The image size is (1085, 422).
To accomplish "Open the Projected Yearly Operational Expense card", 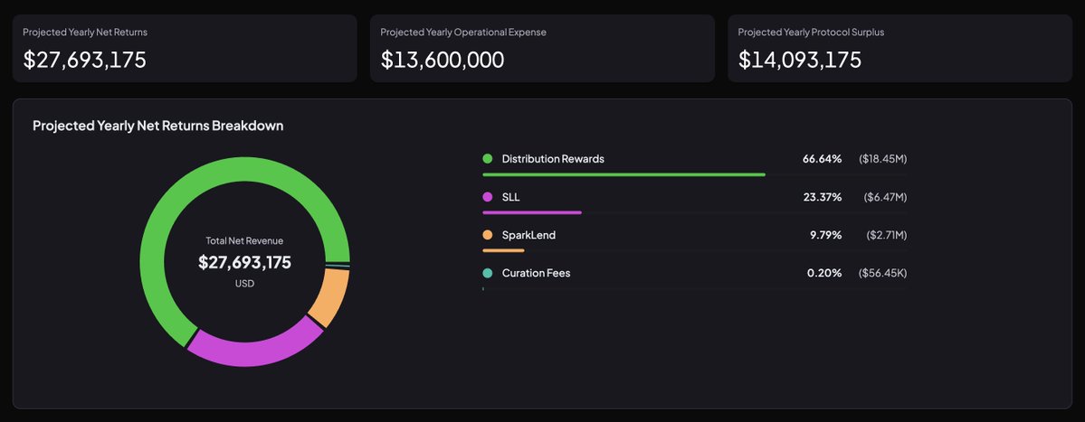I will [x=542, y=48].
